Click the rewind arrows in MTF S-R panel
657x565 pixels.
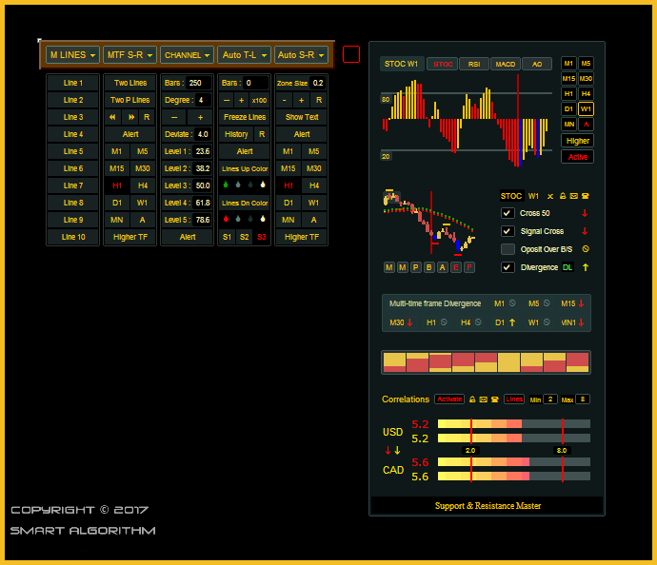click(x=114, y=117)
